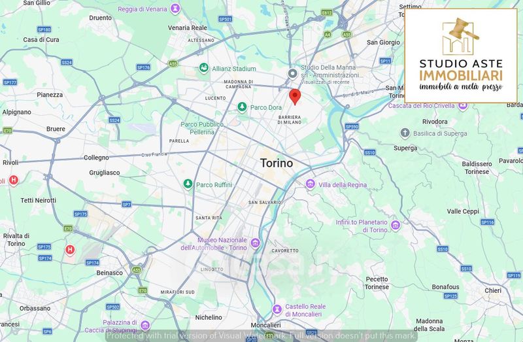Select the hospital H icon near Rivalta
Screen dimensions: 523x342
[70, 250]
